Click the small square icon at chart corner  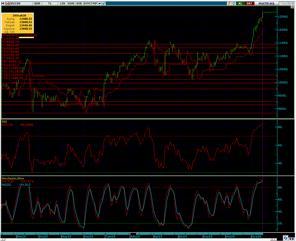coord(292,7)
